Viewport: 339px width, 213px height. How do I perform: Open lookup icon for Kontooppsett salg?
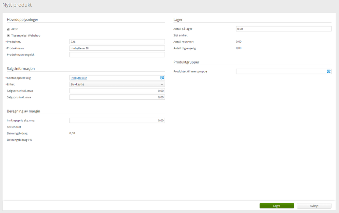click(x=162, y=78)
